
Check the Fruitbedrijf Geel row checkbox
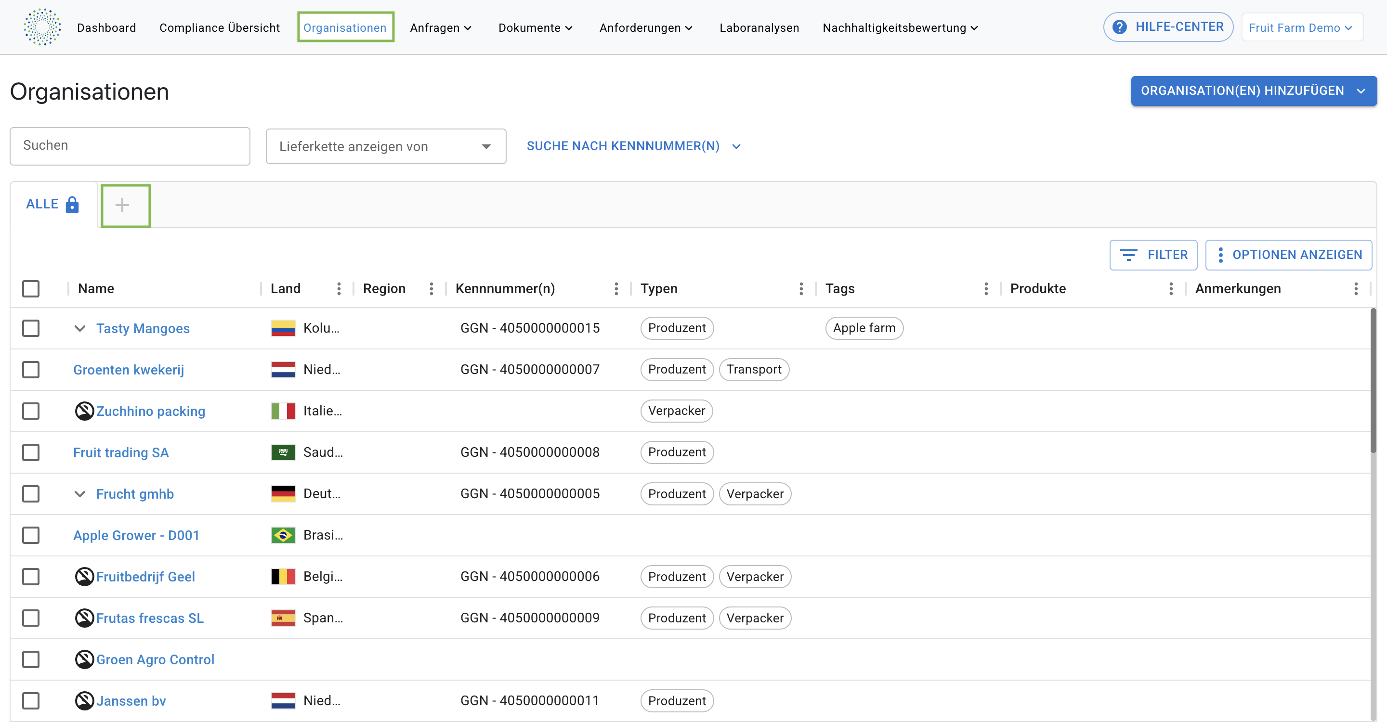pyautogui.click(x=31, y=577)
